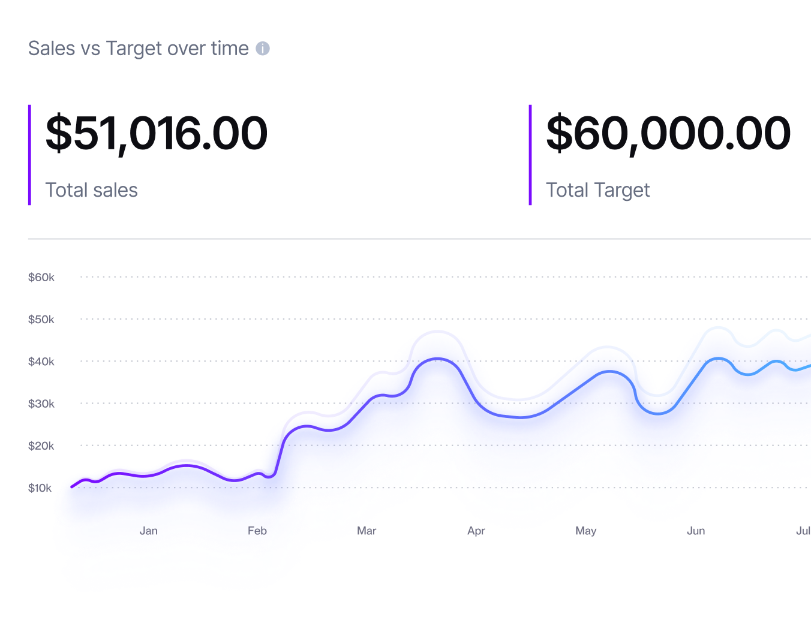Image resolution: width=811 pixels, height=617 pixels.
Task: Click the $30k y-axis label
Action: coord(41,404)
